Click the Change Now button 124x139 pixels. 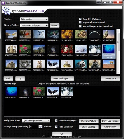point(110,127)
